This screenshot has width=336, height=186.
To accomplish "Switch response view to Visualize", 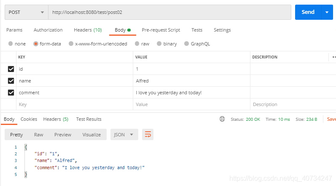I will coord(91,135).
